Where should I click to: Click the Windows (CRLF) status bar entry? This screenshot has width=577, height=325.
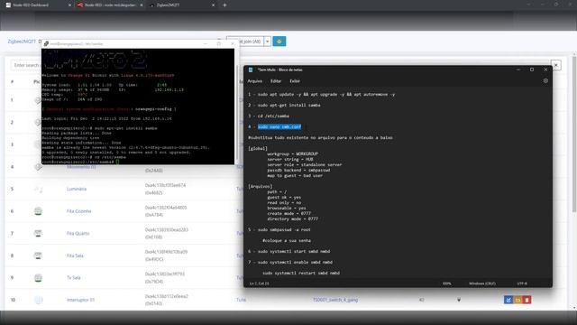pyautogui.click(x=482, y=283)
